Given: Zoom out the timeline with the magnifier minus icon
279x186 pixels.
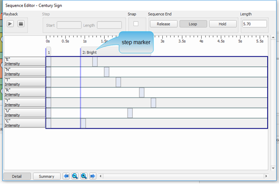Looking at the screenshot, I should pos(75,176).
